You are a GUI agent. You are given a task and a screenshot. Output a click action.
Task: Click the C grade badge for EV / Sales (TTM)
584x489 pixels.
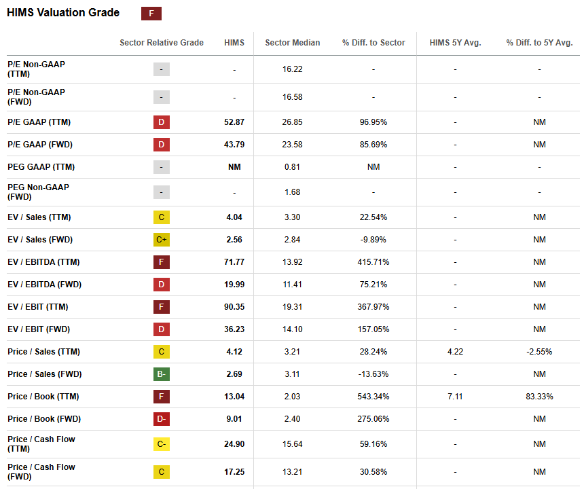pos(162,217)
